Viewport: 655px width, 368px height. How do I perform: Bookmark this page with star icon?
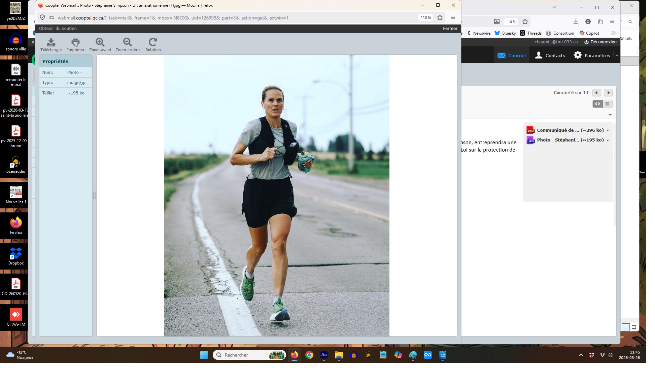pyautogui.click(x=440, y=17)
